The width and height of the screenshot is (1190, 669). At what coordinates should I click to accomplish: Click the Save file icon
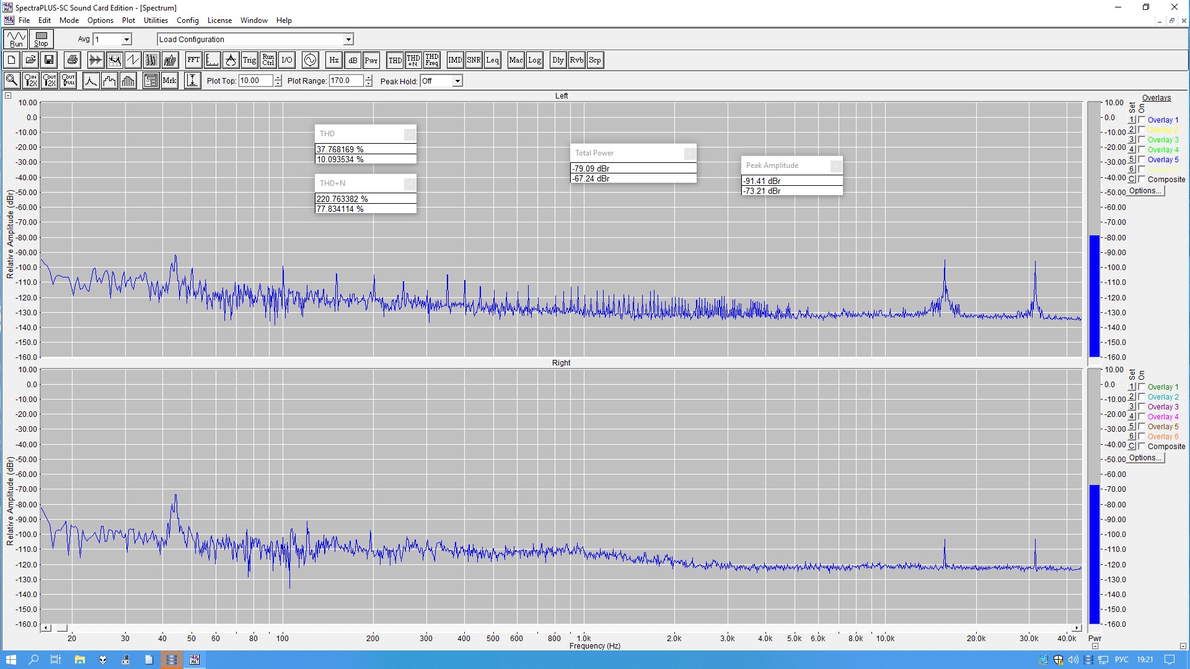coord(49,60)
